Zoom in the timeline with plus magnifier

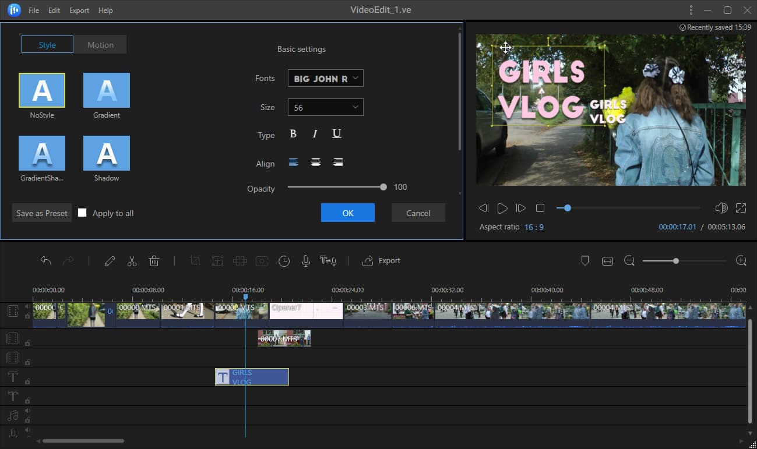point(741,261)
